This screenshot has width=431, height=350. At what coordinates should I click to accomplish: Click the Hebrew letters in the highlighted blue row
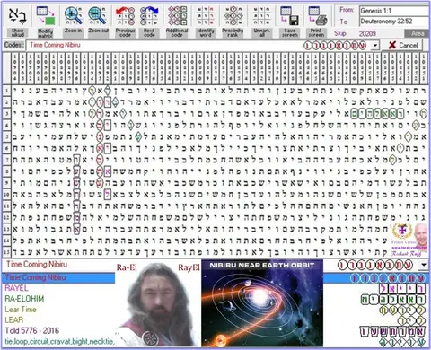388,278
